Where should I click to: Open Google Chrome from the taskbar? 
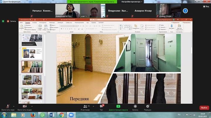[62, 115]
